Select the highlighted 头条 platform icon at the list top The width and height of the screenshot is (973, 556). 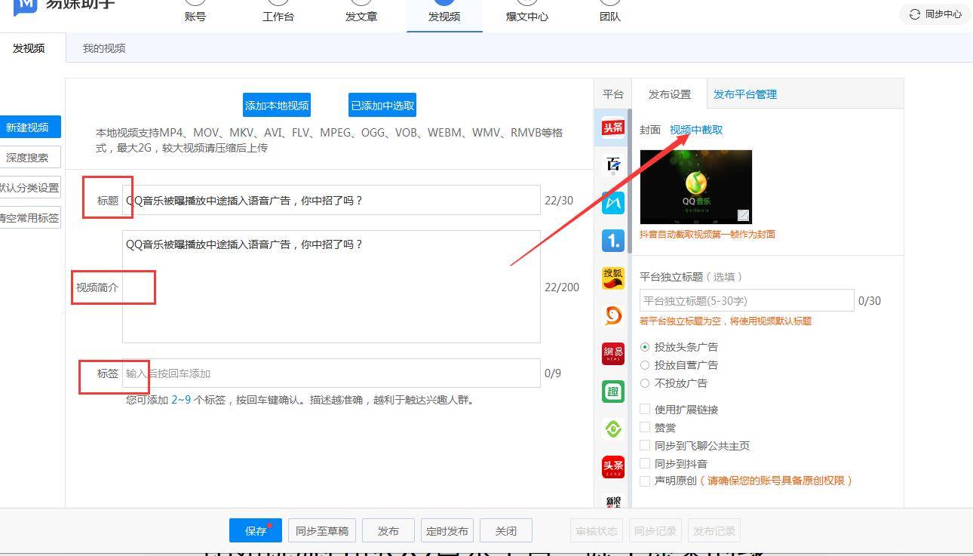[613, 127]
